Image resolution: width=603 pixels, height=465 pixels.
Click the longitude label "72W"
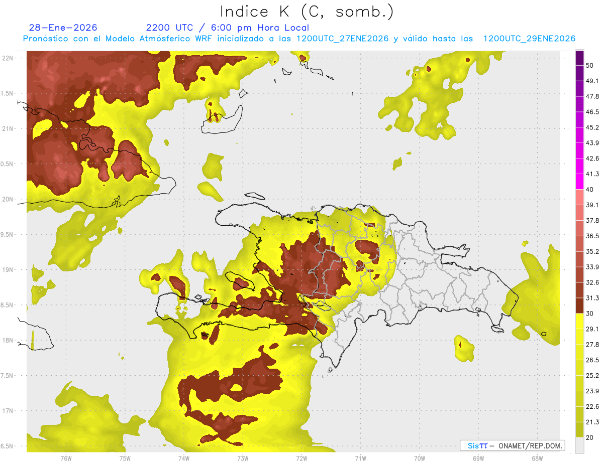[301, 458]
